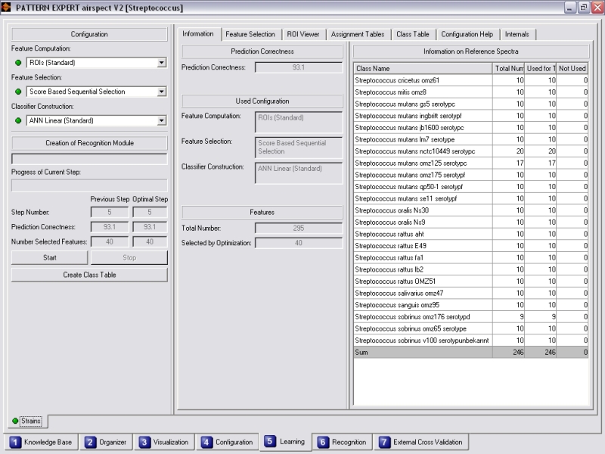Select the Recognition step 6 tab
The height and width of the screenshot is (454, 605).
point(342,442)
